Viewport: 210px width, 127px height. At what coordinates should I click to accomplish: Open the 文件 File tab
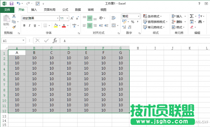7,10
